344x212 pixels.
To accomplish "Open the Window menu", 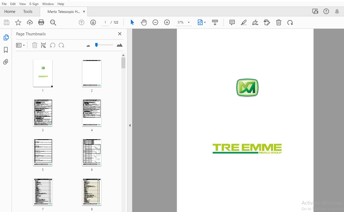I will click(48, 4).
